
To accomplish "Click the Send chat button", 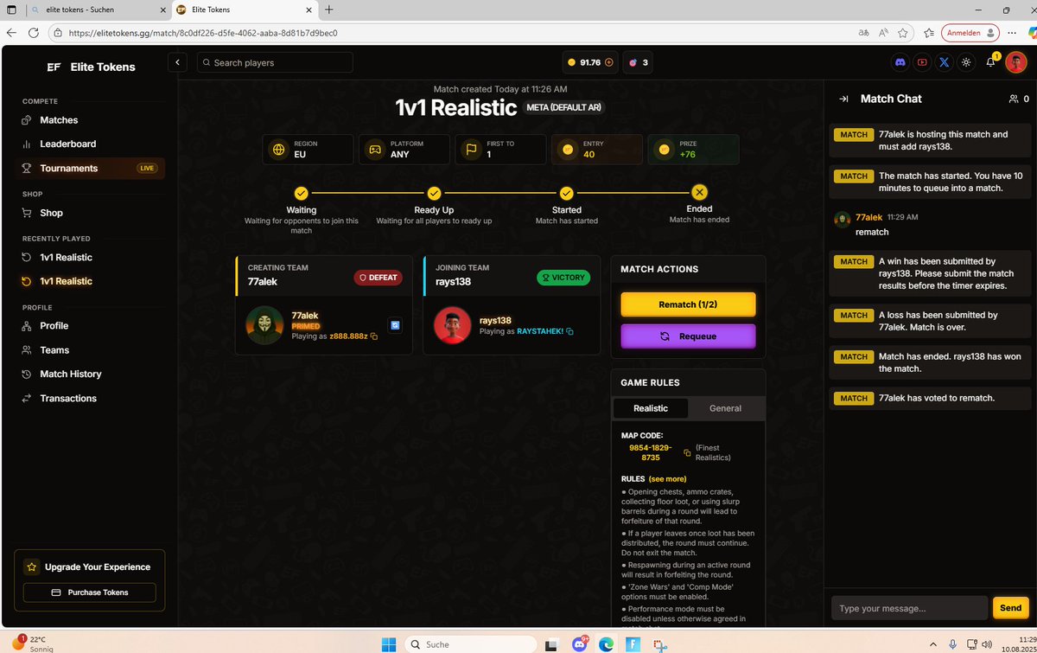I will pos(1010,608).
